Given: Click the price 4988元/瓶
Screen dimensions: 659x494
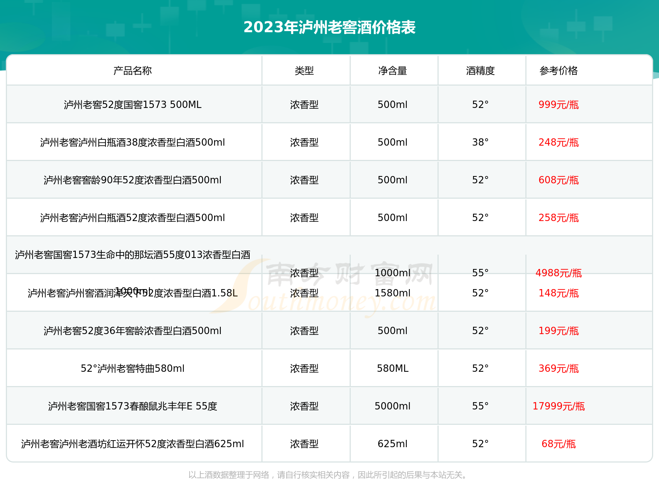Looking at the screenshot, I should coord(558,273).
